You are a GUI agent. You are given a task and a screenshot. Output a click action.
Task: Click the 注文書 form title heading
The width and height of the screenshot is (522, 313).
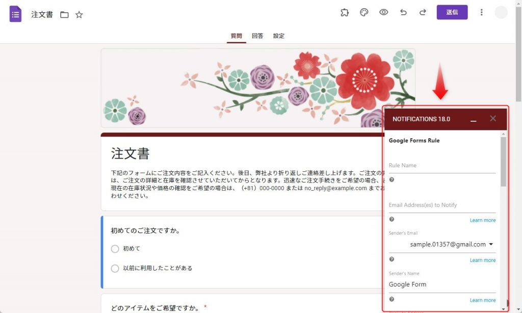pos(130,153)
